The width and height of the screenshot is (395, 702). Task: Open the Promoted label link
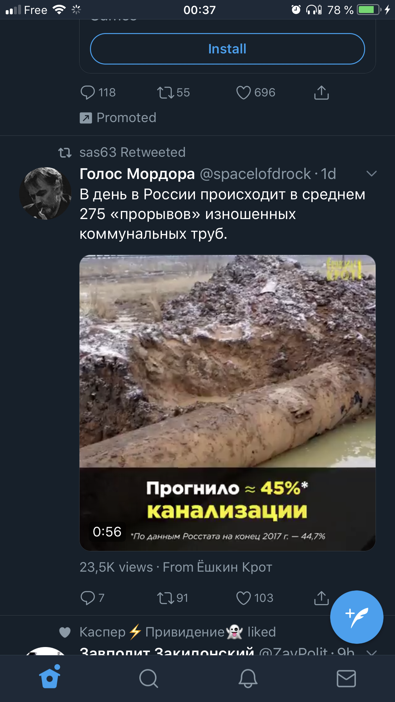pos(118,118)
